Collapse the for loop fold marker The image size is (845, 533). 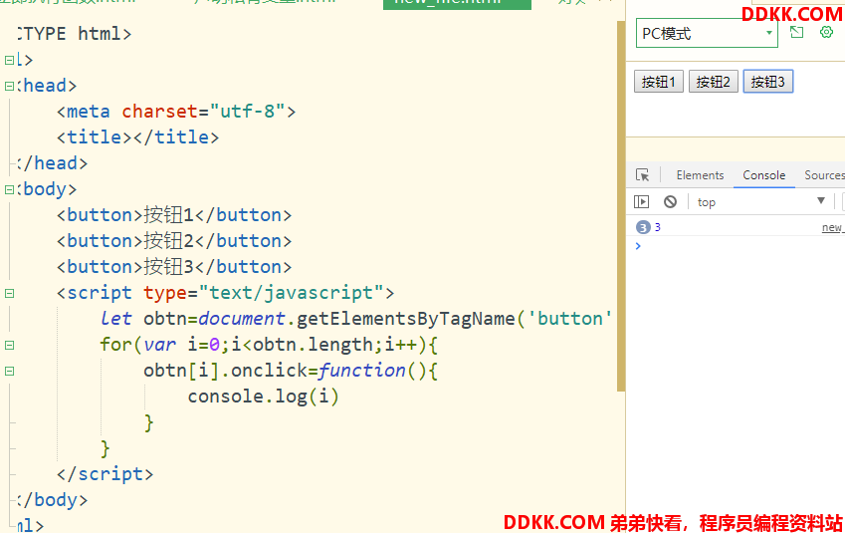[9, 346]
